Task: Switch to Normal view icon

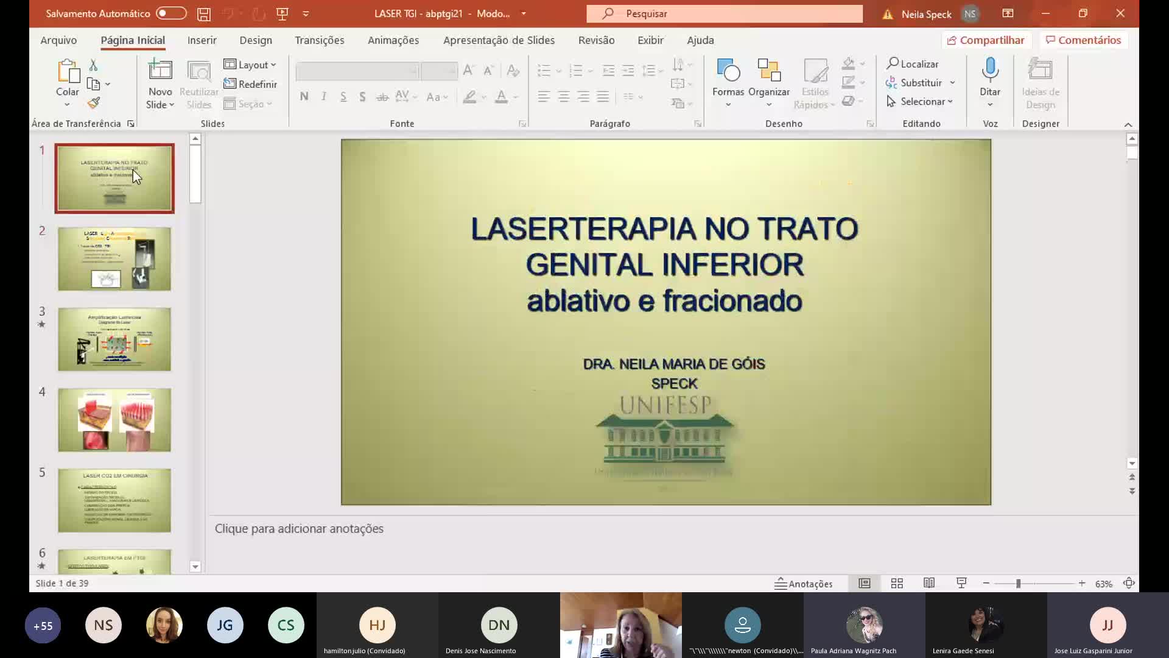Action: [865, 583]
